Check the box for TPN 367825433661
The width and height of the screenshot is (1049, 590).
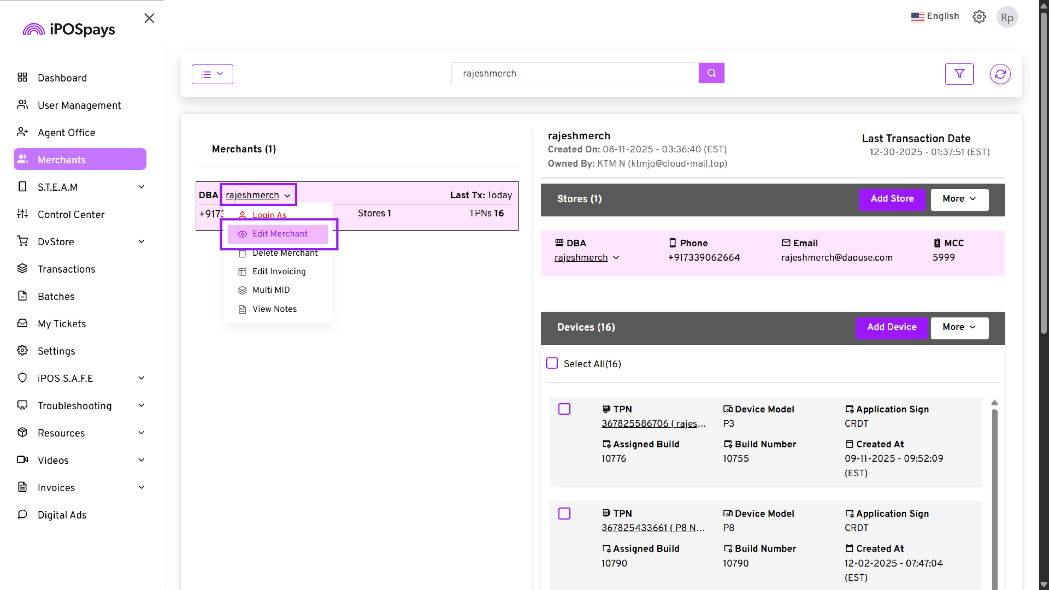[564, 514]
